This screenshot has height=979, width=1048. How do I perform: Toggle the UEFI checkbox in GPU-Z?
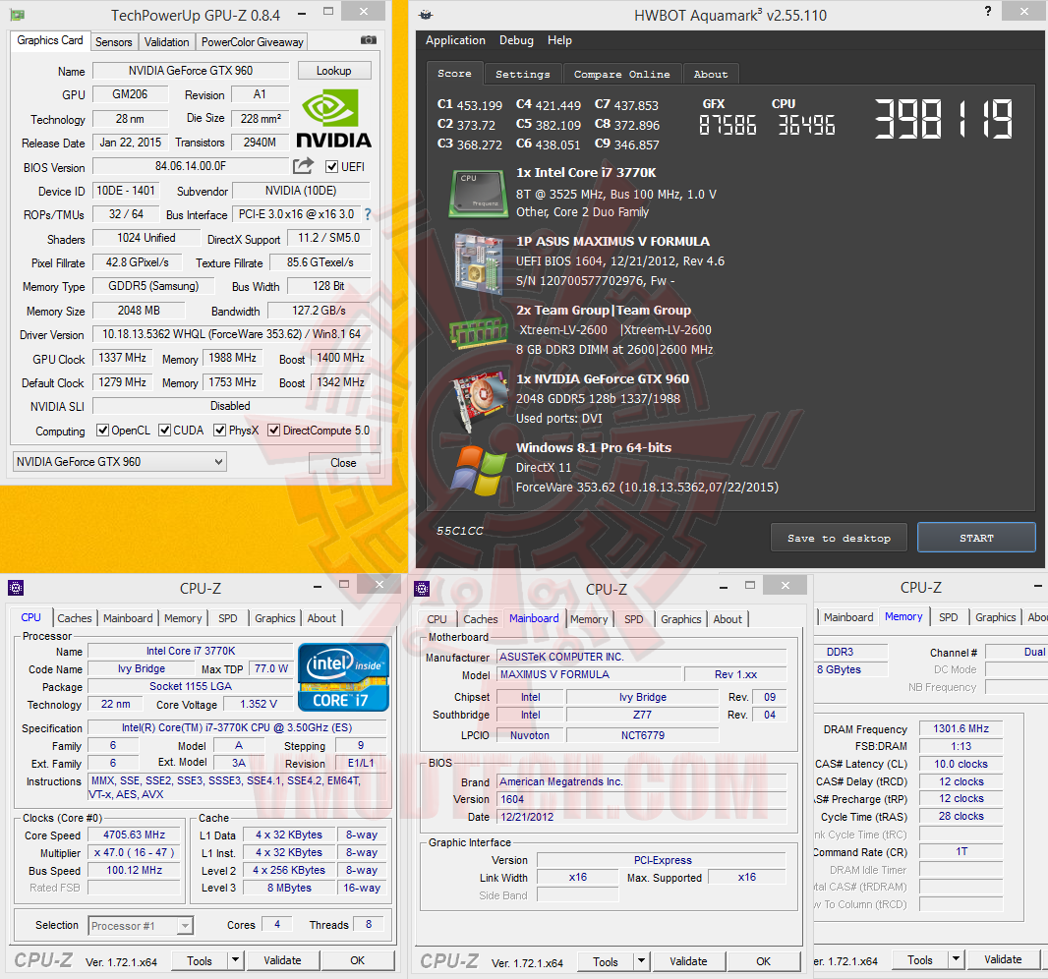tap(331, 166)
